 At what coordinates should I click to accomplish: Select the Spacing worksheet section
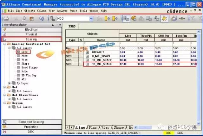pos(31,39)
